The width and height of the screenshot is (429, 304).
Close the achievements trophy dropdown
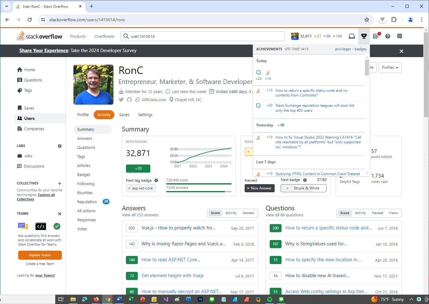click(x=364, y=36)
